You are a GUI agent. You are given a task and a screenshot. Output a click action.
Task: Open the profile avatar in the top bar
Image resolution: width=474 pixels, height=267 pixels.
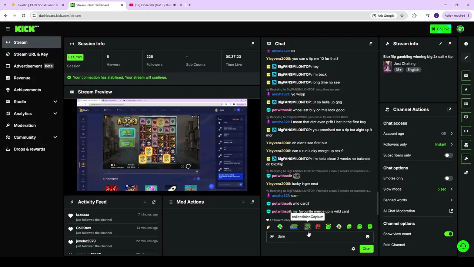[x=460, y=29]
